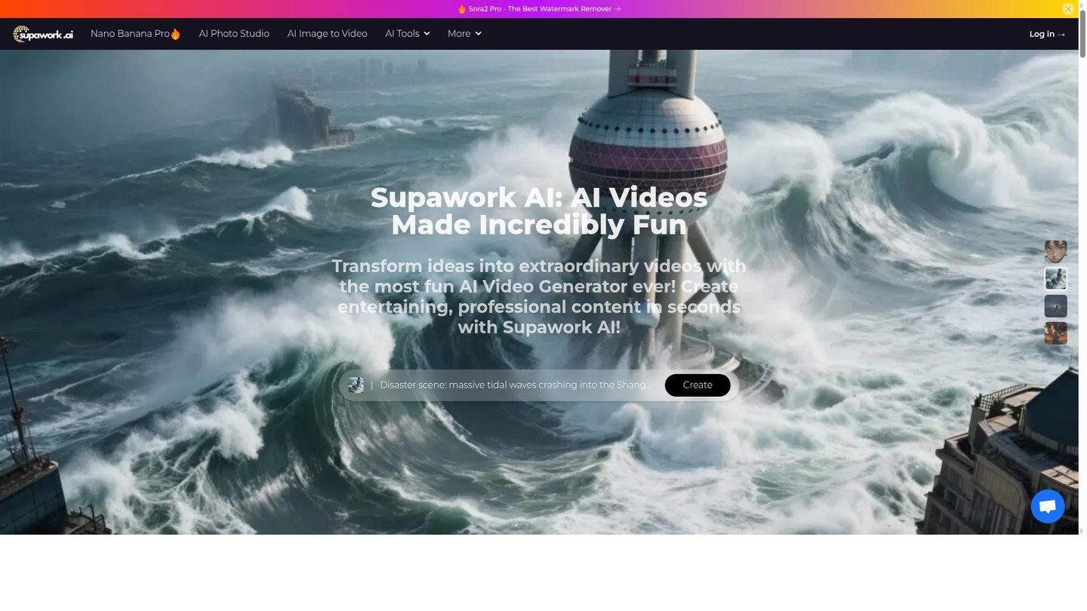Open the blue chat support bubble

[1048, 507]
